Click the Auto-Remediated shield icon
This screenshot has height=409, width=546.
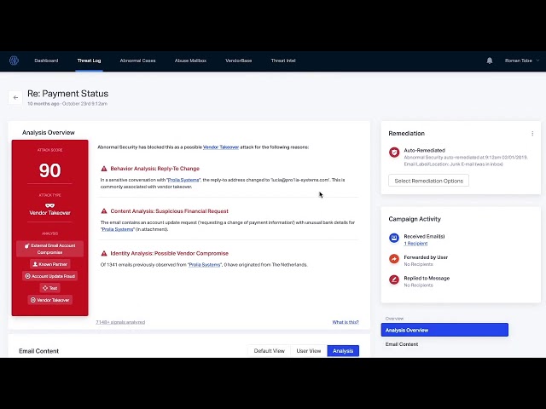(x=394, y=153)
